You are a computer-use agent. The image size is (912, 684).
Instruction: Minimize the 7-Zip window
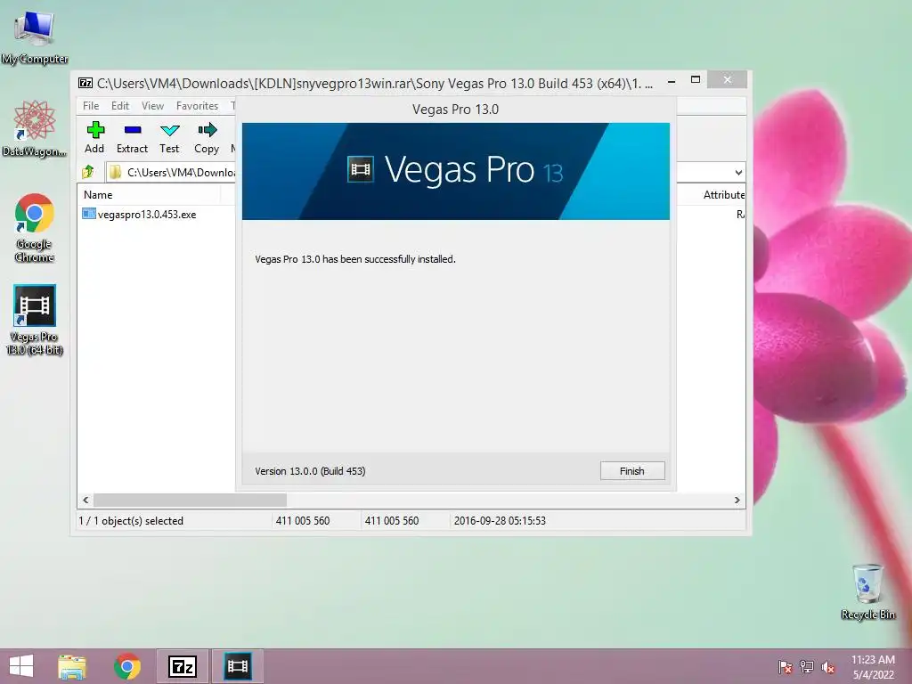[672, 81]
